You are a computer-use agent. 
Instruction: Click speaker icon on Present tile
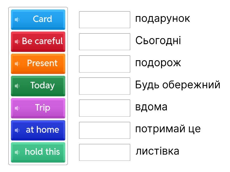pos(17,64)
